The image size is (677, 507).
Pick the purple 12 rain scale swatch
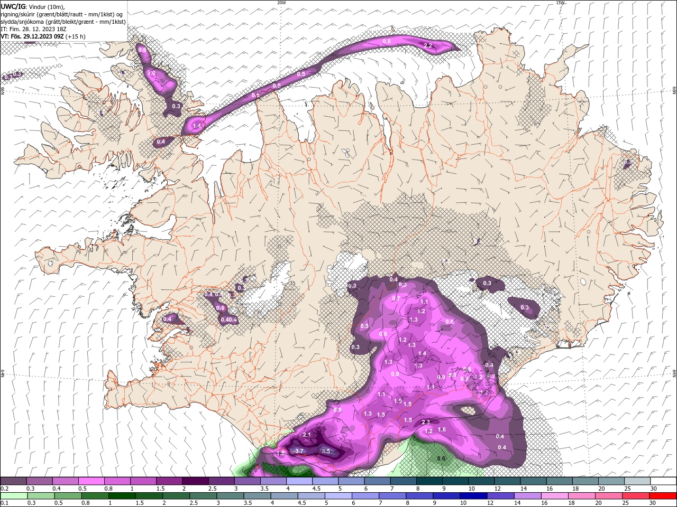point(501,496)
